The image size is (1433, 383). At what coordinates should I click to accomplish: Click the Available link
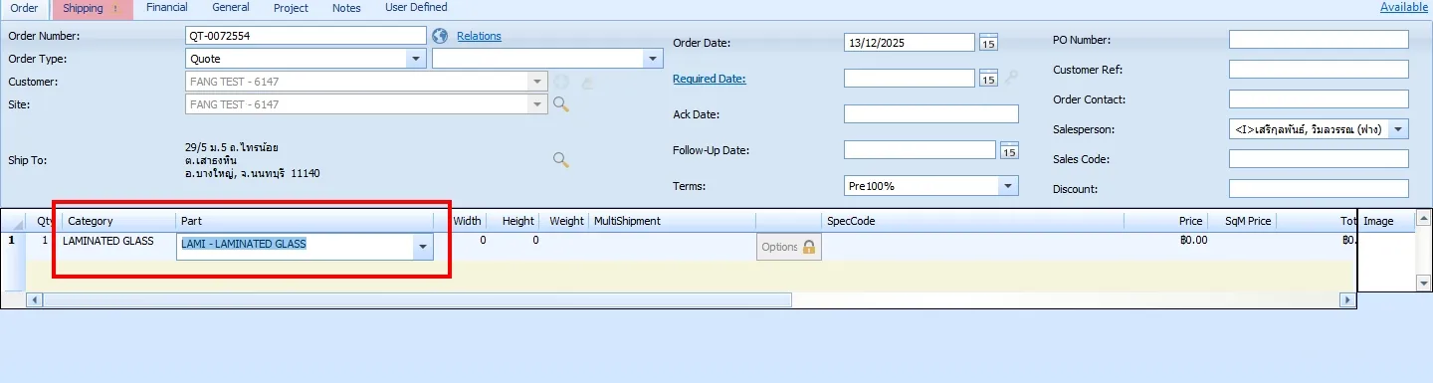click(1404, 7)
